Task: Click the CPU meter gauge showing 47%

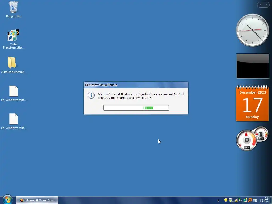Action: tap(246, 140)
